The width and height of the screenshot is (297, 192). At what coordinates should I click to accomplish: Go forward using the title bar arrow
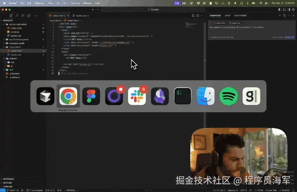98,9
